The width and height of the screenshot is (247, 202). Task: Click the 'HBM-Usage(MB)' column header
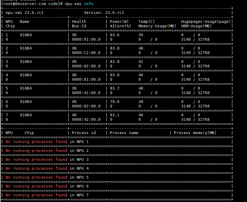196,26
